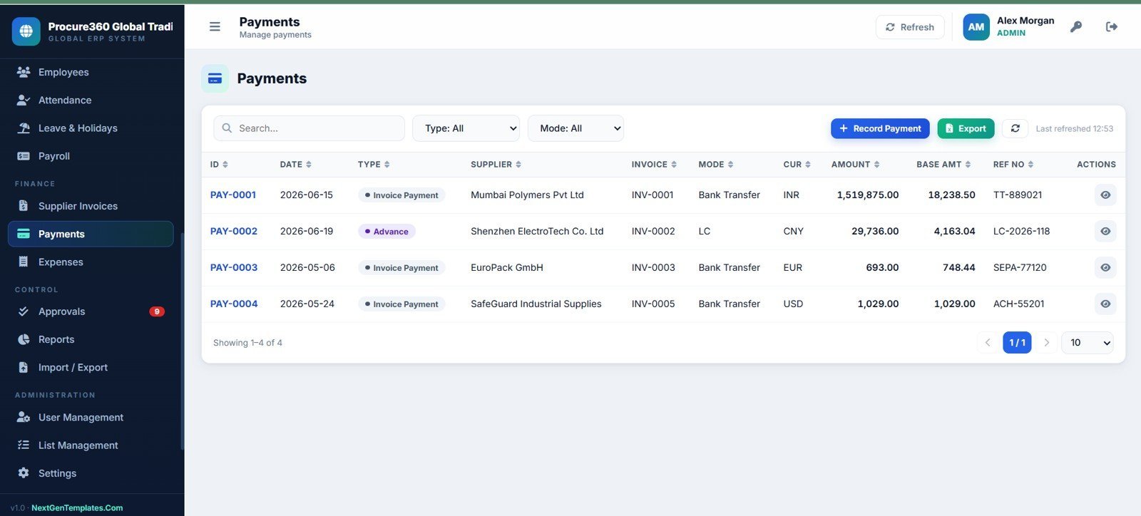
Task: Sort table by REF NO column
Action: coord(1013,165)
